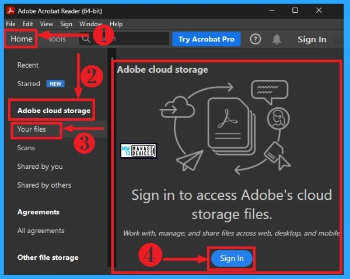350x279 pixels.
Task: Click the blue Sign In button below
Action: [232, 258]
